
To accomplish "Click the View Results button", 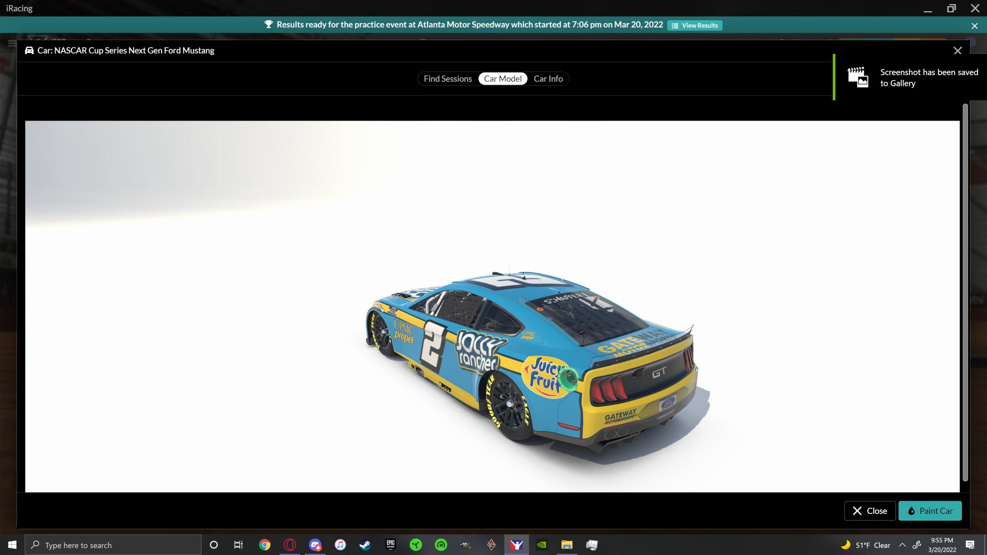I will coord(695,25).
